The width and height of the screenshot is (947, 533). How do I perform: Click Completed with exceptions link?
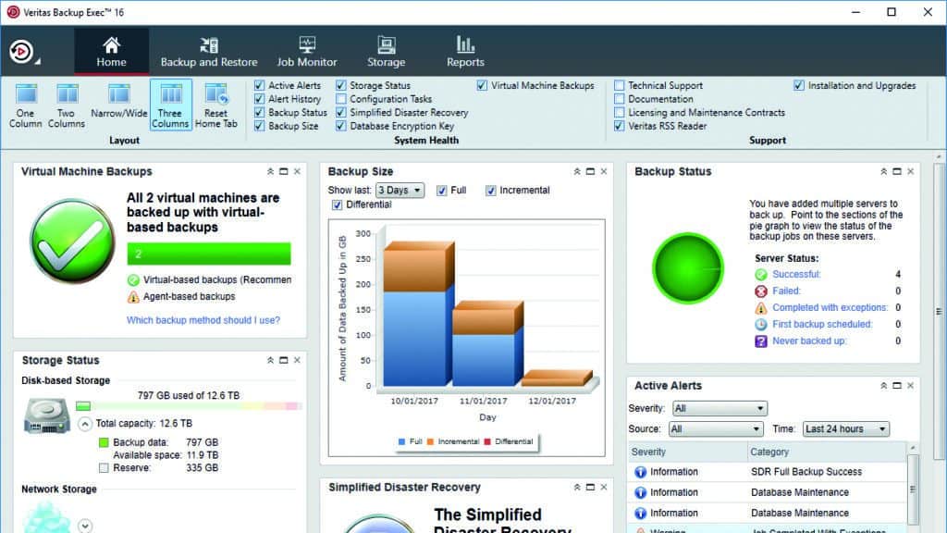click(830, 307)
